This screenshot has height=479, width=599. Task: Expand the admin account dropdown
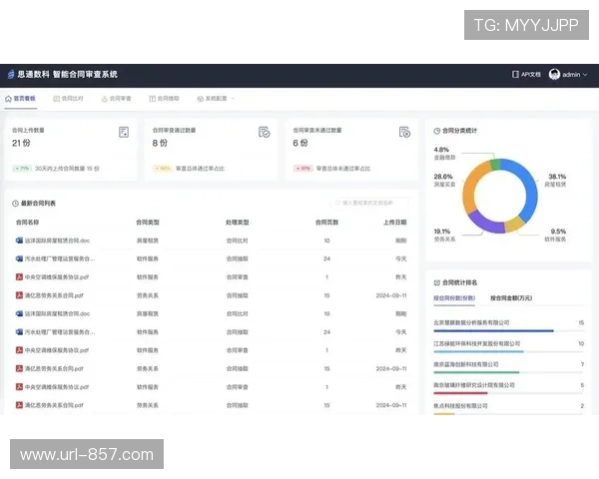[x=585, y=75]
